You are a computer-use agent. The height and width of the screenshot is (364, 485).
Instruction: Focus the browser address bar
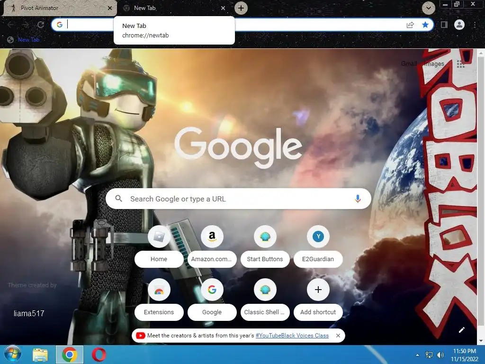pyautogui.click(x=242, y=25)
